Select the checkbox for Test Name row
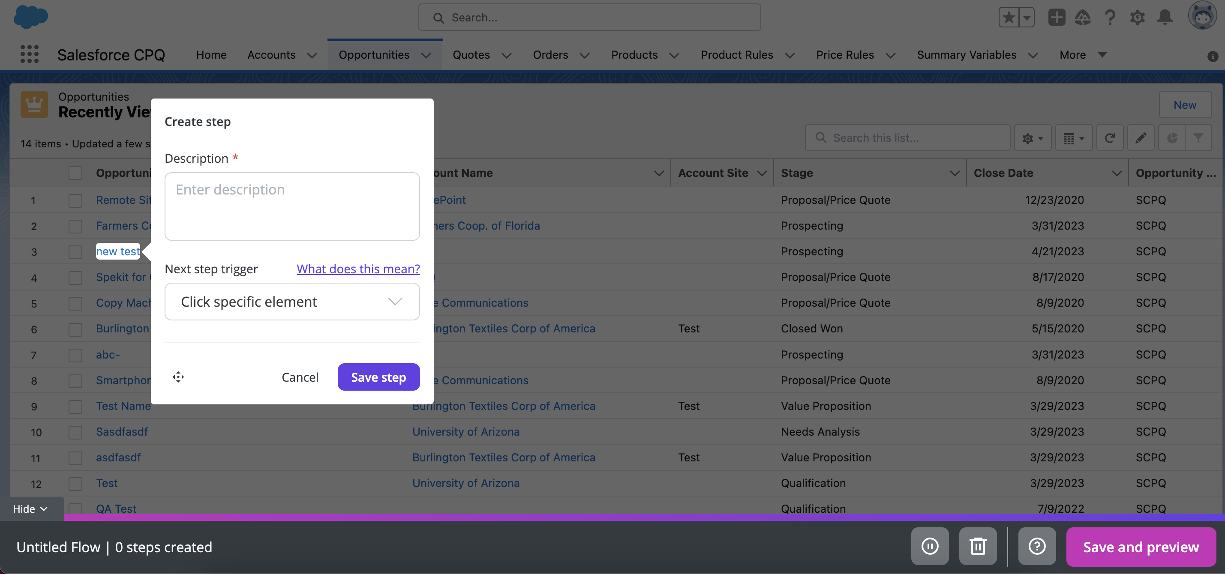 75,406
